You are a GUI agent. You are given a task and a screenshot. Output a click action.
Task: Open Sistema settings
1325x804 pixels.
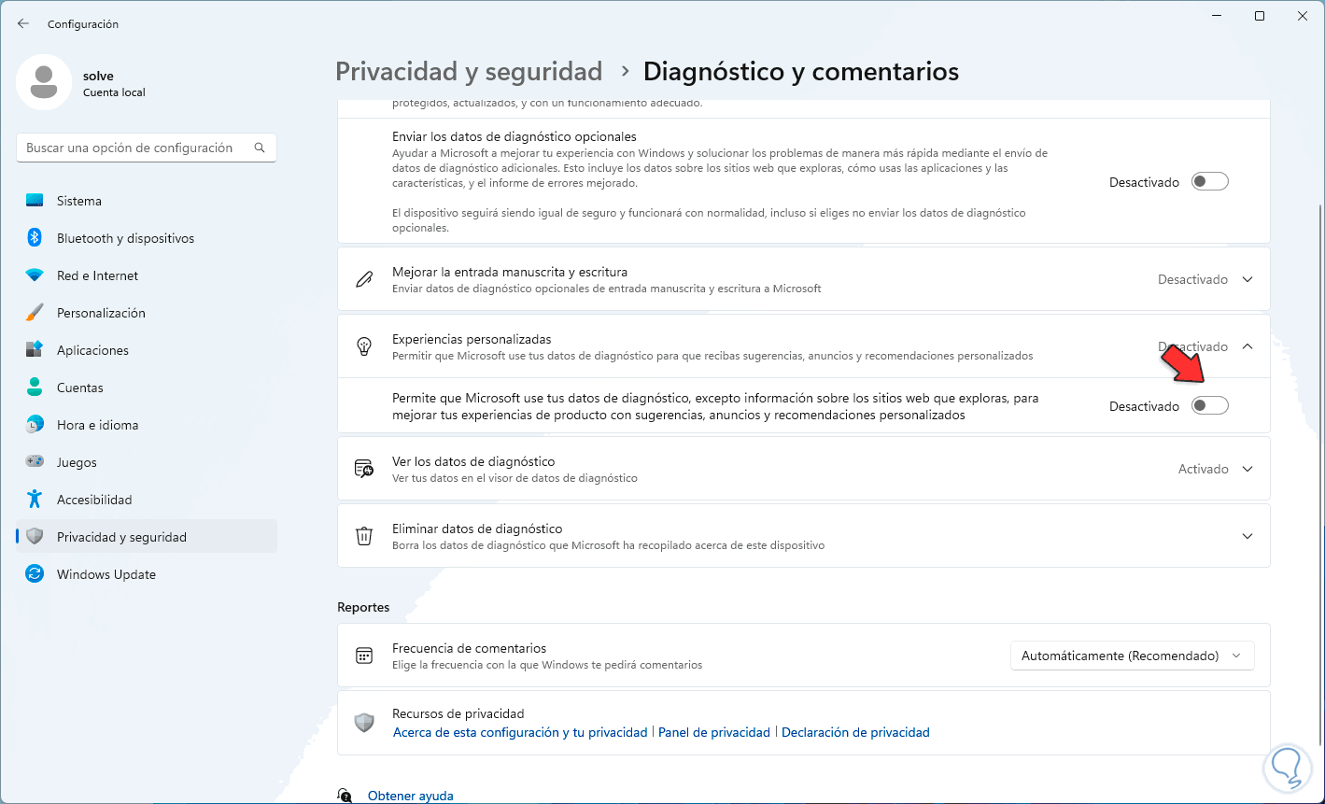pyautogui.click(x=147, y=201)
